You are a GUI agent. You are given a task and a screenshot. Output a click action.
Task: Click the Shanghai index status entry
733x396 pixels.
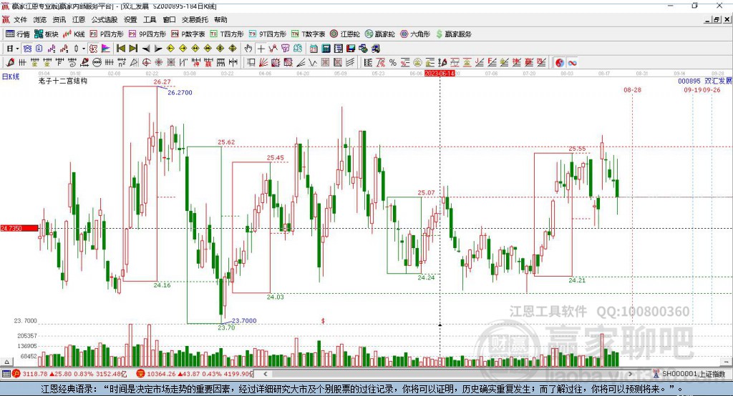69,374
